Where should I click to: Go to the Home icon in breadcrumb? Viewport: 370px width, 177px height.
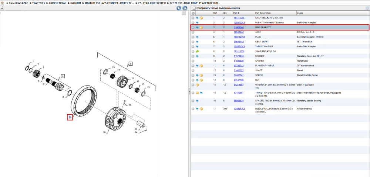coord(2,3)
